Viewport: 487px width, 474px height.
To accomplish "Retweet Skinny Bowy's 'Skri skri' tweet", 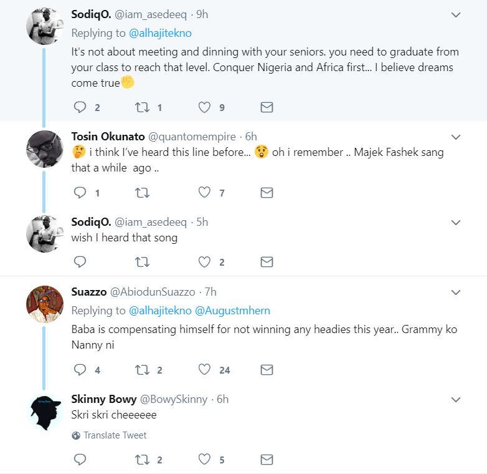I will 142,460.
